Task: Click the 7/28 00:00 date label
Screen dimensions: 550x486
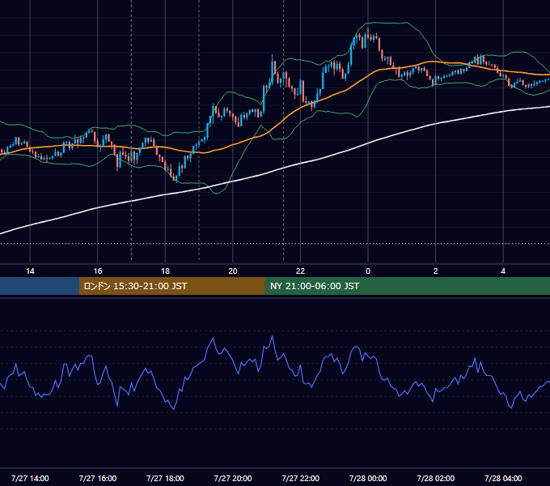Action: pos(368,478)
